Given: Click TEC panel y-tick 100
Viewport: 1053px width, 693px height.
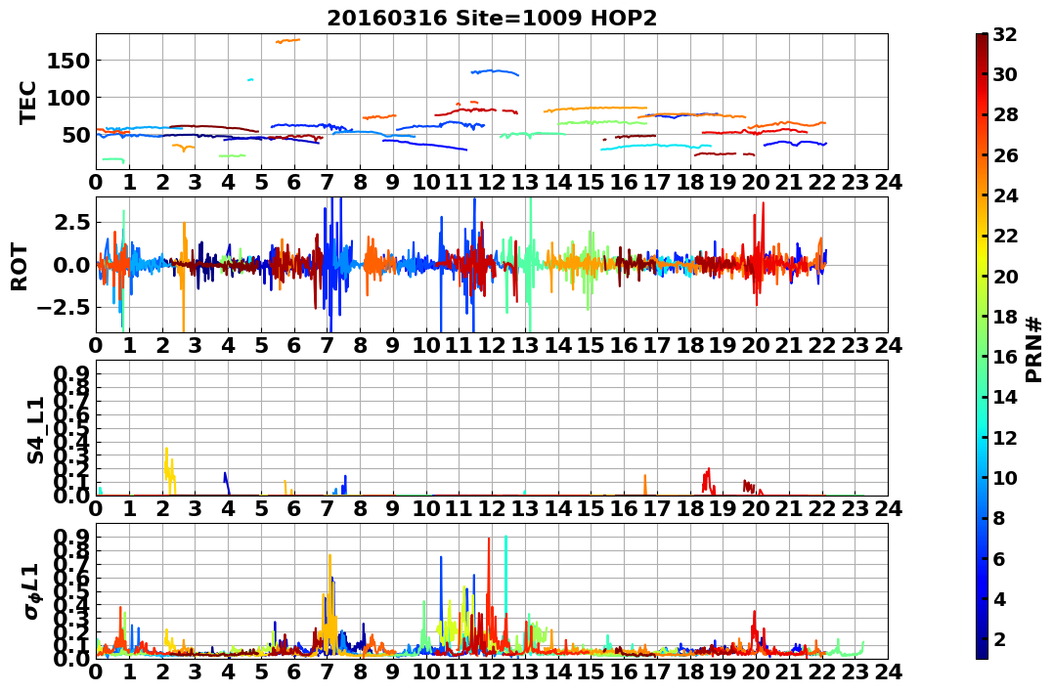Looking at the screenshot, I should [68, 98].
